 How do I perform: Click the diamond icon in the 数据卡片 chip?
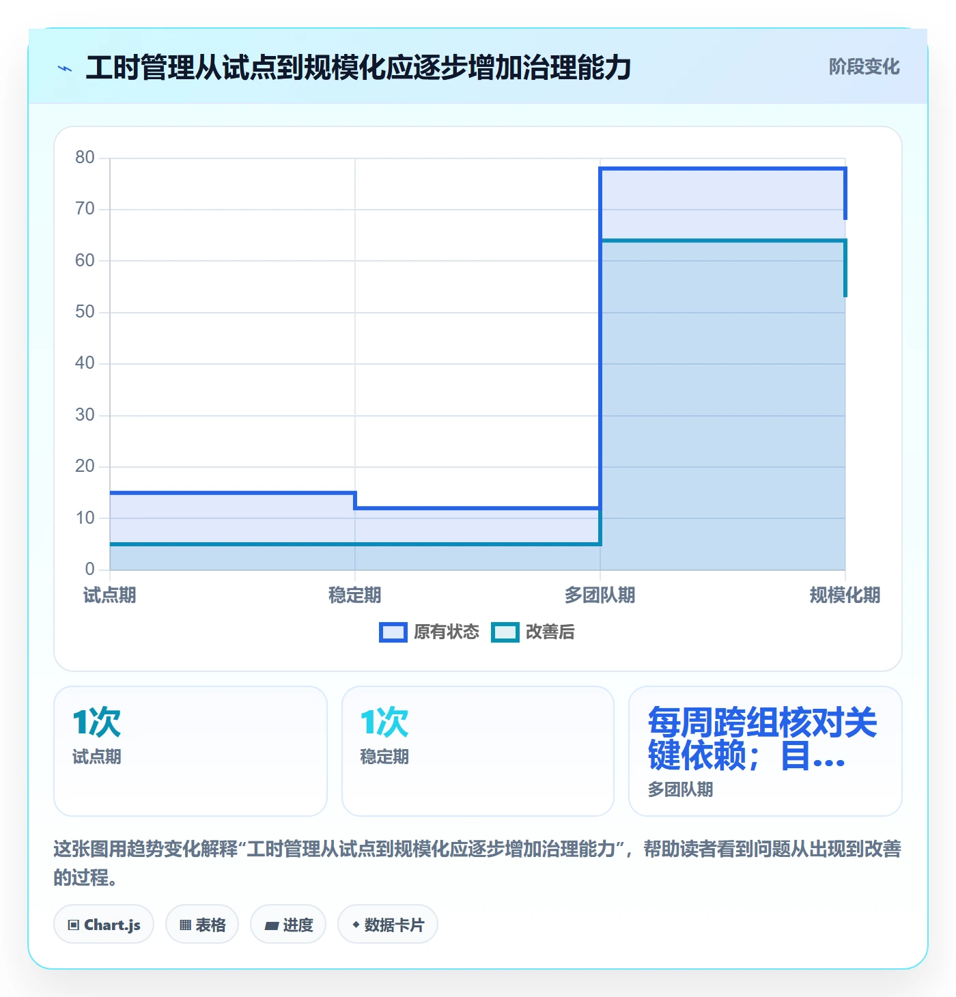click(x=356, y=925)
